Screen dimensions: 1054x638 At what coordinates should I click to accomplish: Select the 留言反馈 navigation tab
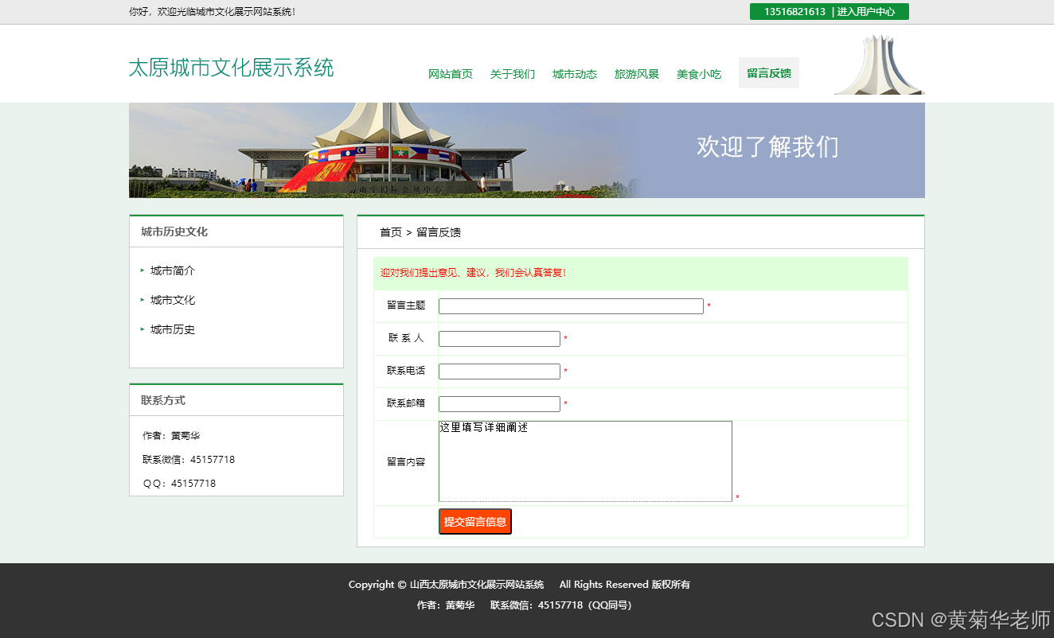(x=769, y=73)
